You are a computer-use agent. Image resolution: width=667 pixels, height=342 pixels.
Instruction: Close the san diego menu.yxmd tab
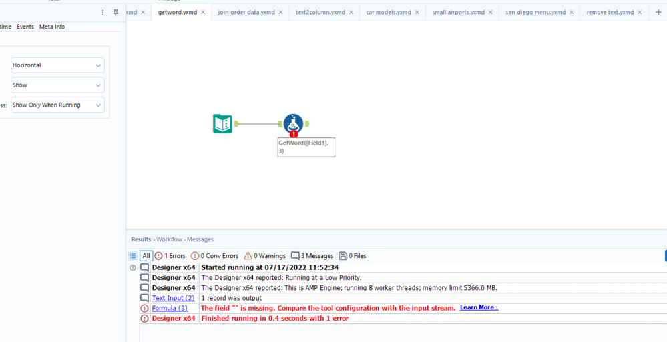(x=572, y=12)
